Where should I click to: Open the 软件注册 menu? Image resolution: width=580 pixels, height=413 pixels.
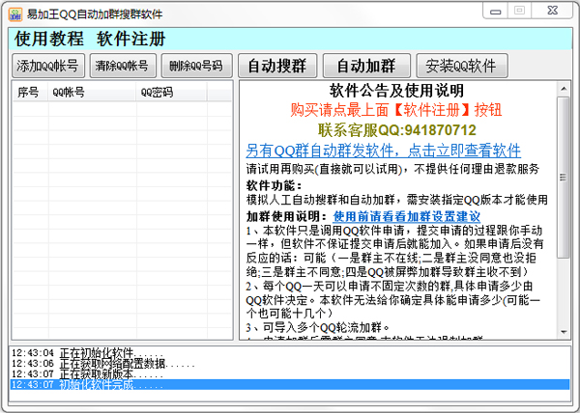click(131, 40)
